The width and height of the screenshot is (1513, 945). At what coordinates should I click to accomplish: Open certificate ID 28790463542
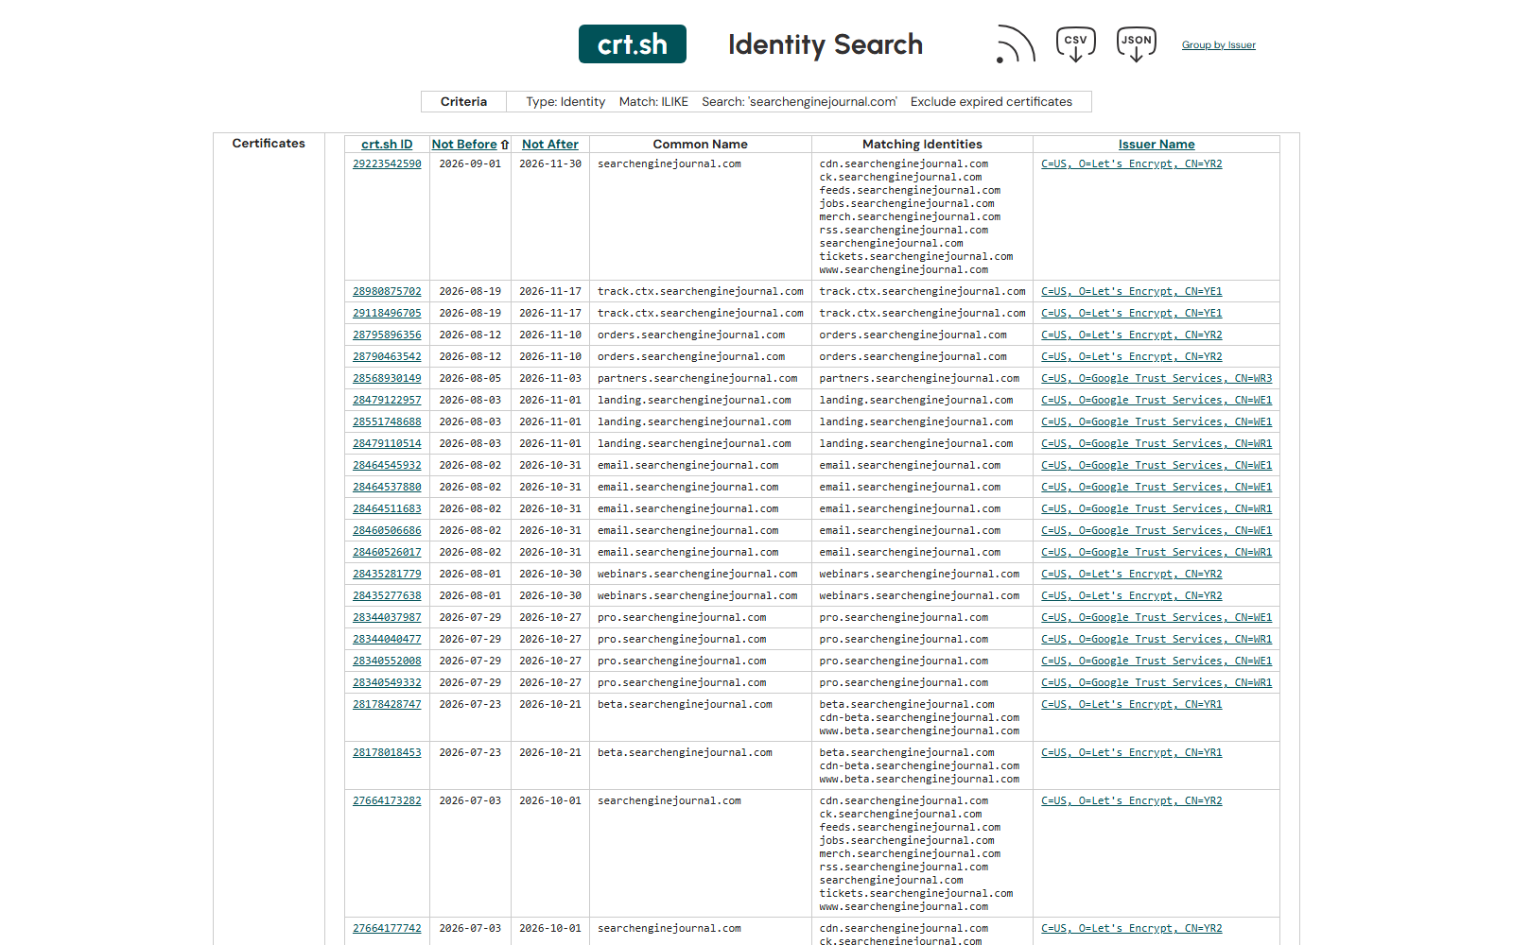click(387, 357)
